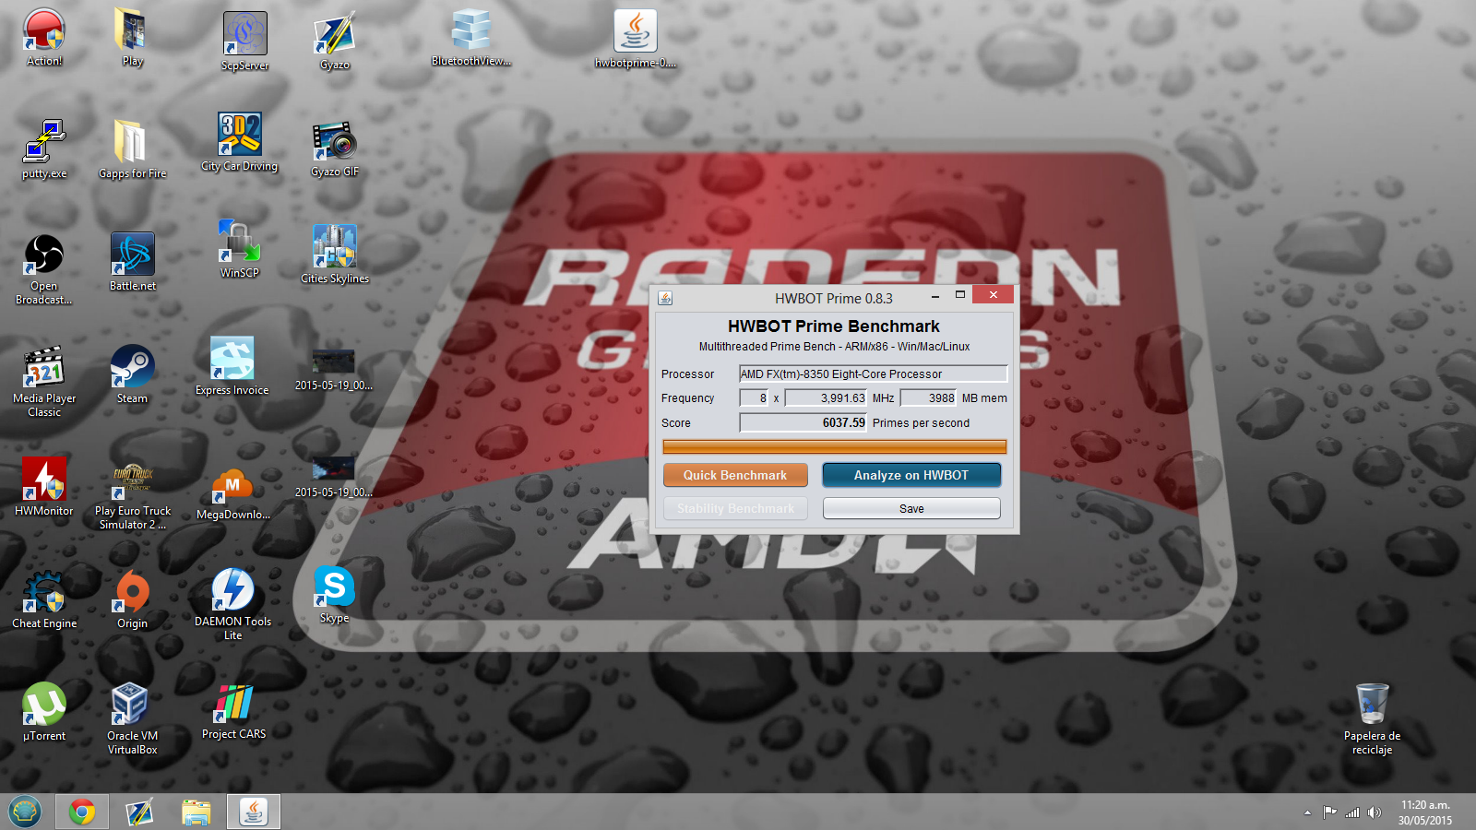Screen dimensions: 1476x830
Task: Maximize the HWBOT Prime window
Action: coord(959,295)
